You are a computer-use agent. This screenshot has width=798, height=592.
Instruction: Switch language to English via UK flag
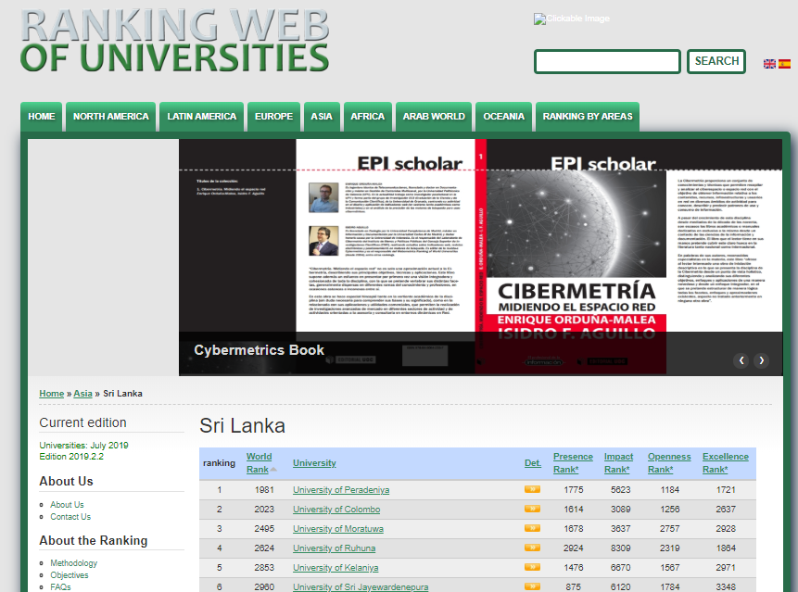click(769, 64)
